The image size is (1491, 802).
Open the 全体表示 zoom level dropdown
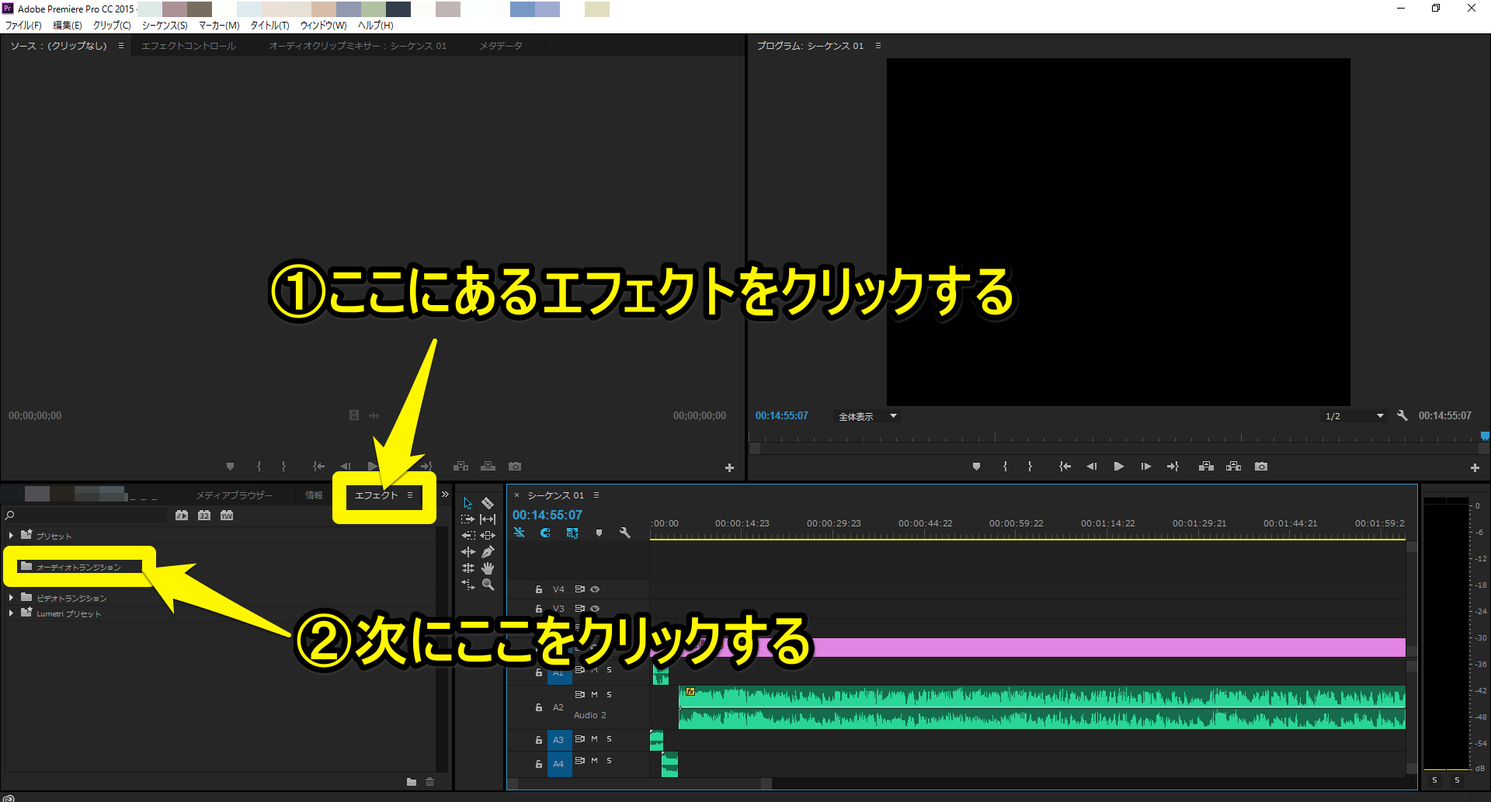[x=867, y=416]
